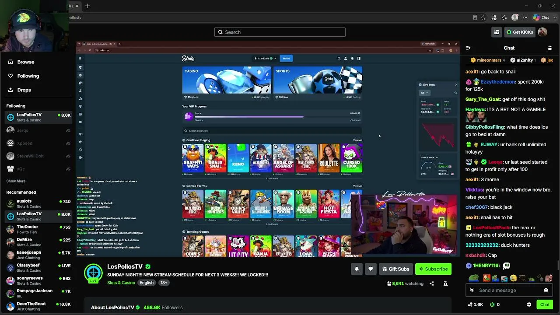Open the browser media control music icon

click(494, 17)
